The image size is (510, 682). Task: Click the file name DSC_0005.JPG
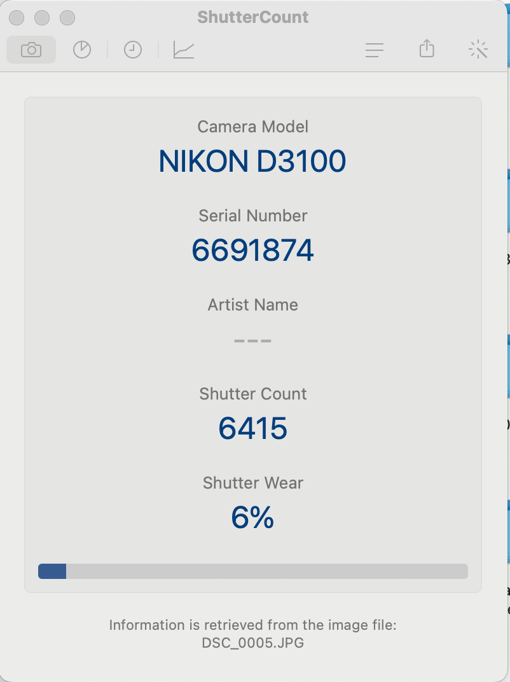pyautogui.click(x=252, y=643)
